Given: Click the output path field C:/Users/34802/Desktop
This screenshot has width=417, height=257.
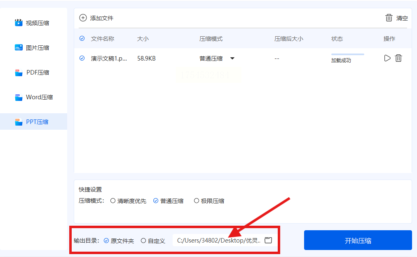Looking at the screenshot, I should coord(219,241).
